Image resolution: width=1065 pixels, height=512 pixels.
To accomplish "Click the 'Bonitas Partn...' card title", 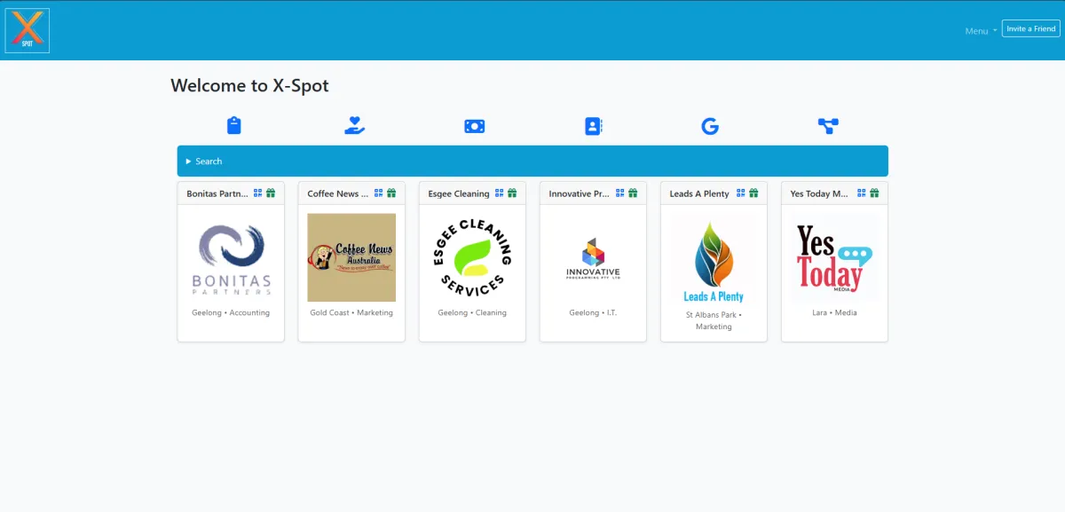I will 217,193.
